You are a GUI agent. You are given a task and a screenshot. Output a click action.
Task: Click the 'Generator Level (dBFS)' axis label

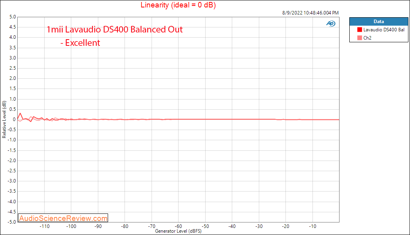click(178, 231)
